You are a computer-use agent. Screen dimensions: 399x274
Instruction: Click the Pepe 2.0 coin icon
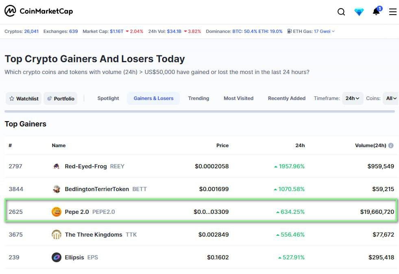pyautogui.click(x=57, y=212)
